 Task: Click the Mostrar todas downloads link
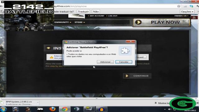[164, 103]
